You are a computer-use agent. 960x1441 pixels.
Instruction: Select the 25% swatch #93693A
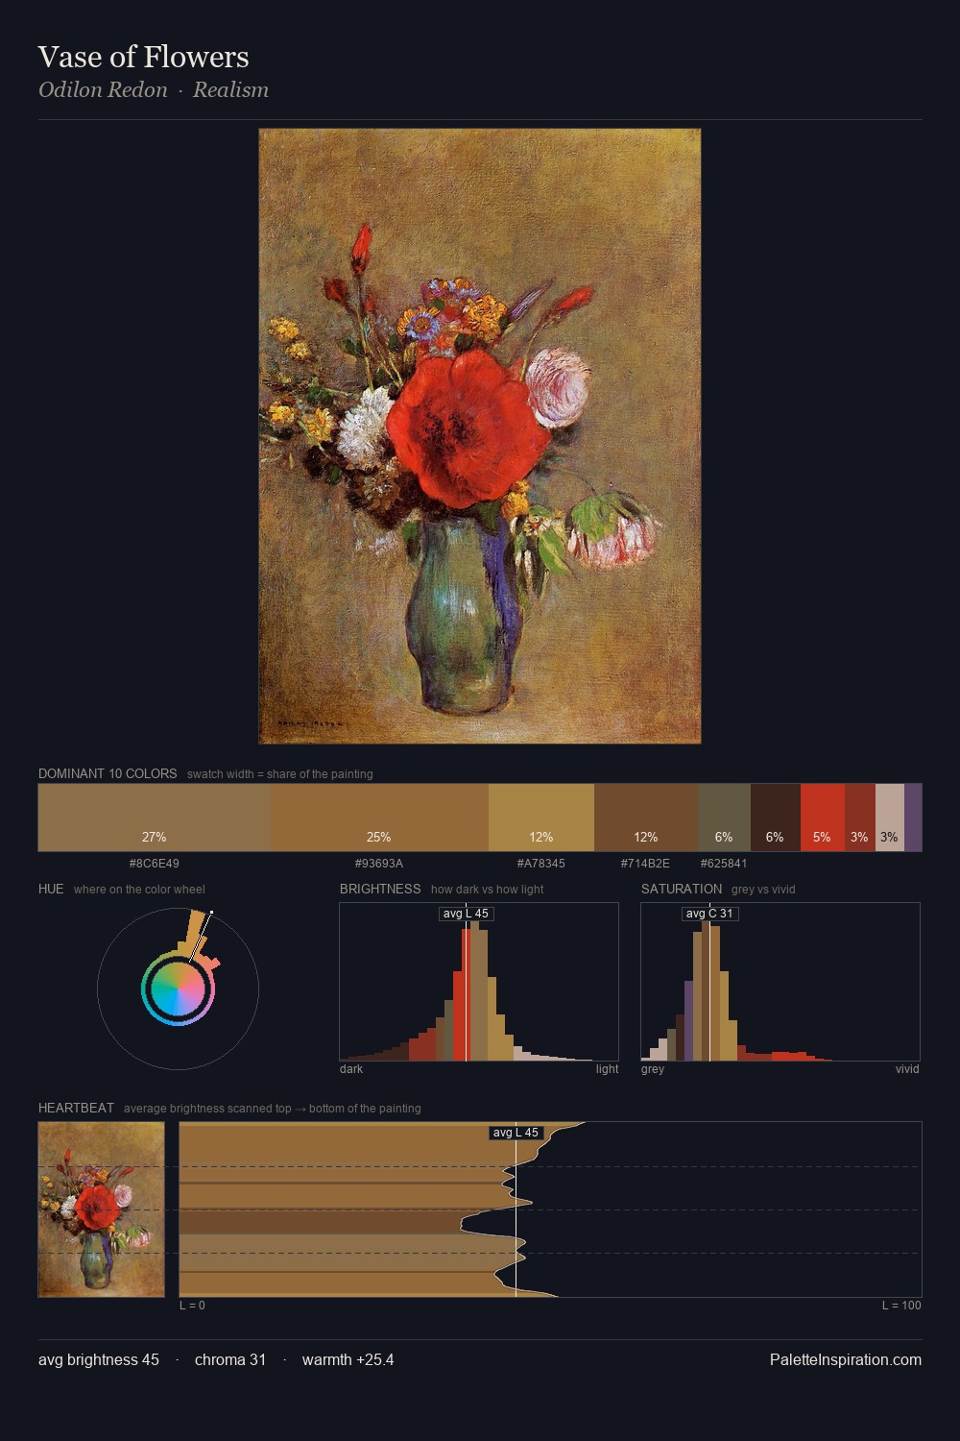379,818
